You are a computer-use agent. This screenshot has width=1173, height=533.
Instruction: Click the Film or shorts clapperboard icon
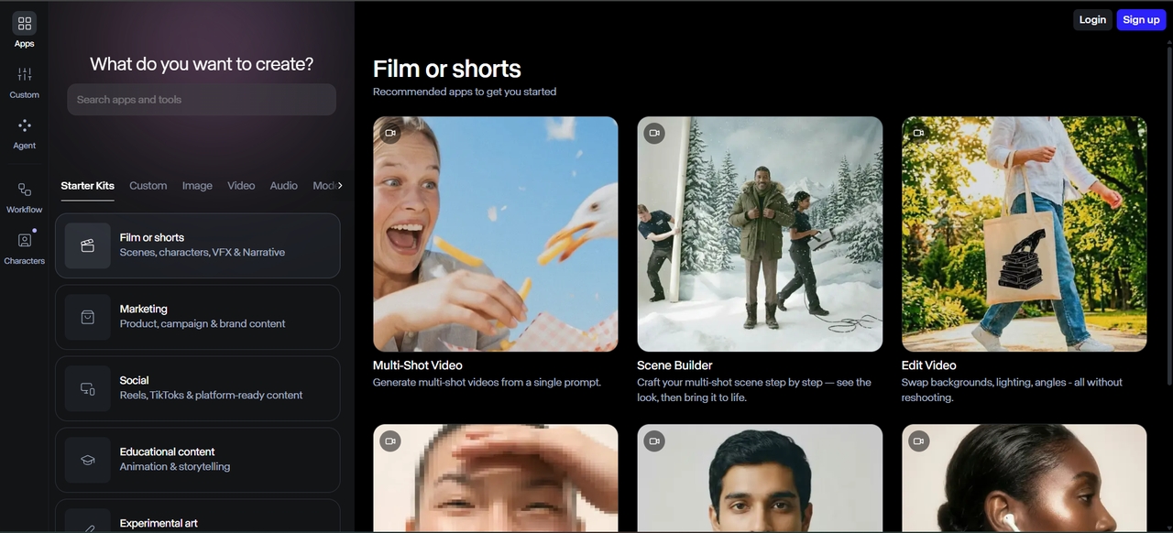click(88, 245)
